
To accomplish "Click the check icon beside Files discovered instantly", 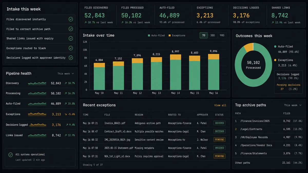I will click(71, 19).
